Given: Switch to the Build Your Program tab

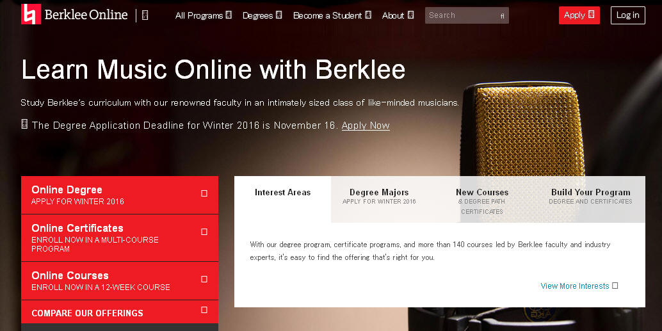Looking at the screenshot, I should [591, 199].
